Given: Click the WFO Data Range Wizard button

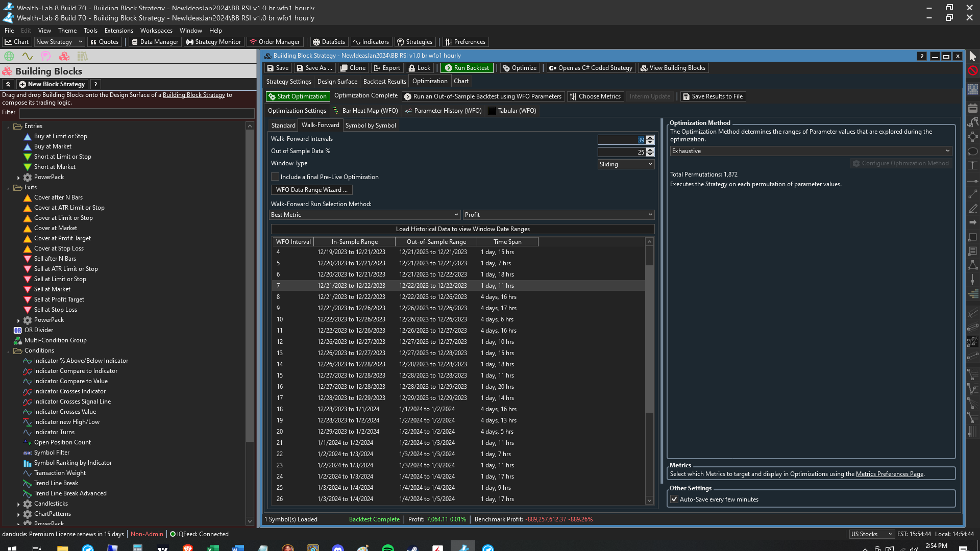Looking at the screenshot, I should pos(311,190).
